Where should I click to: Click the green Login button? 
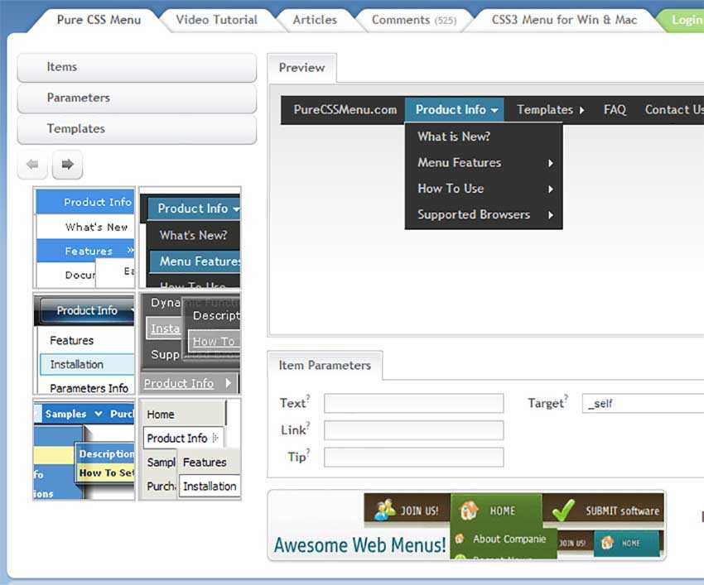(x=684, y=20)
